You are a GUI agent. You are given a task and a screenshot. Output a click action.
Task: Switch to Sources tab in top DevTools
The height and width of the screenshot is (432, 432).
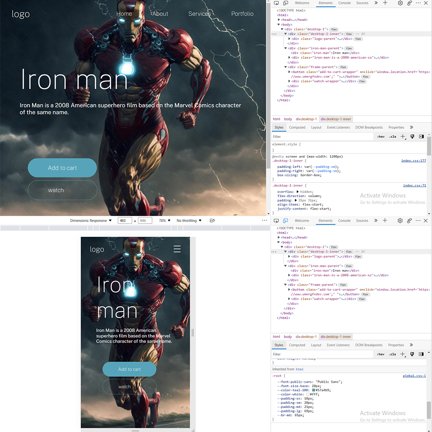click(x=362, y=3)
